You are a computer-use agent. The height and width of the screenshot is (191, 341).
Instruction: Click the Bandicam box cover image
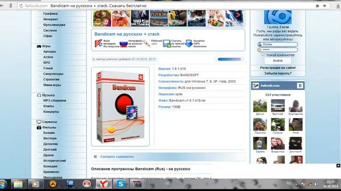120,107
